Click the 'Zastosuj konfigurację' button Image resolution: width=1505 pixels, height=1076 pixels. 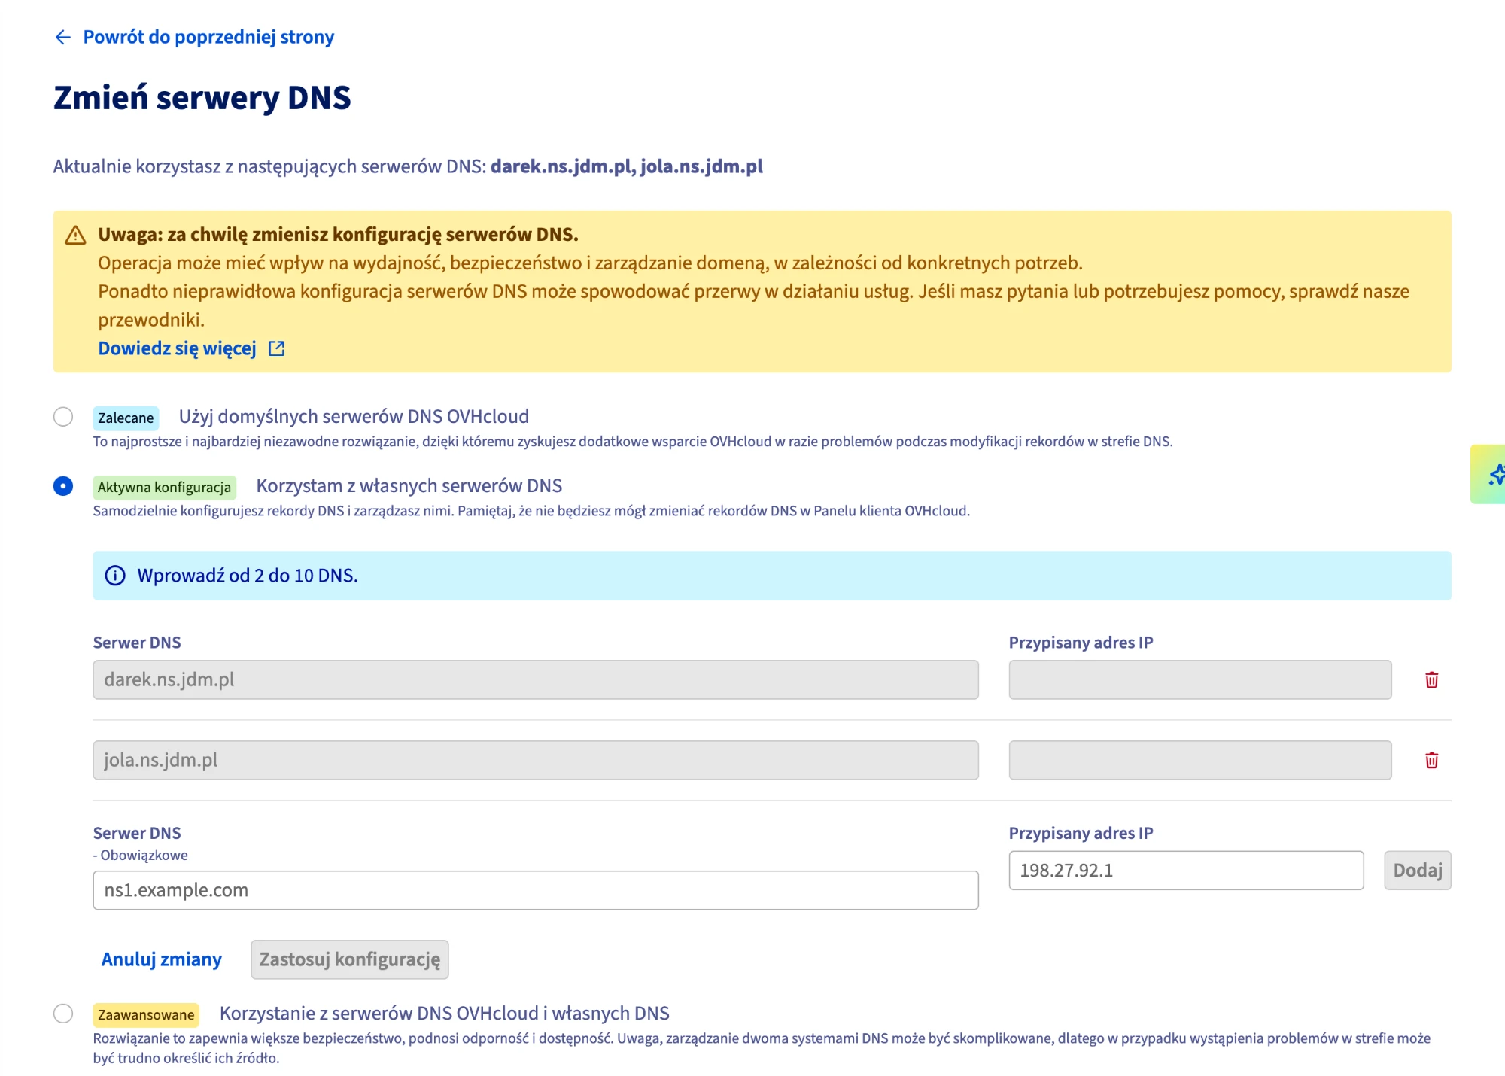[350, 959]
